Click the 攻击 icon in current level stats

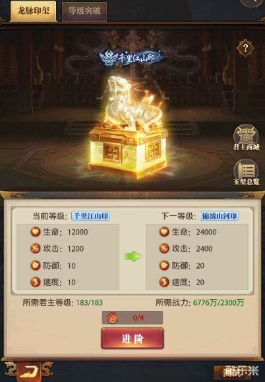click(x=36, y=248)
